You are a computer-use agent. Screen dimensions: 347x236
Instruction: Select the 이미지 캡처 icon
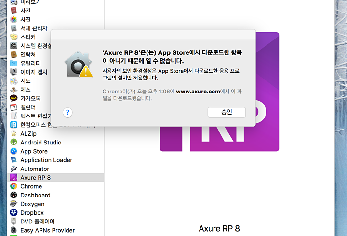(13, 72)
